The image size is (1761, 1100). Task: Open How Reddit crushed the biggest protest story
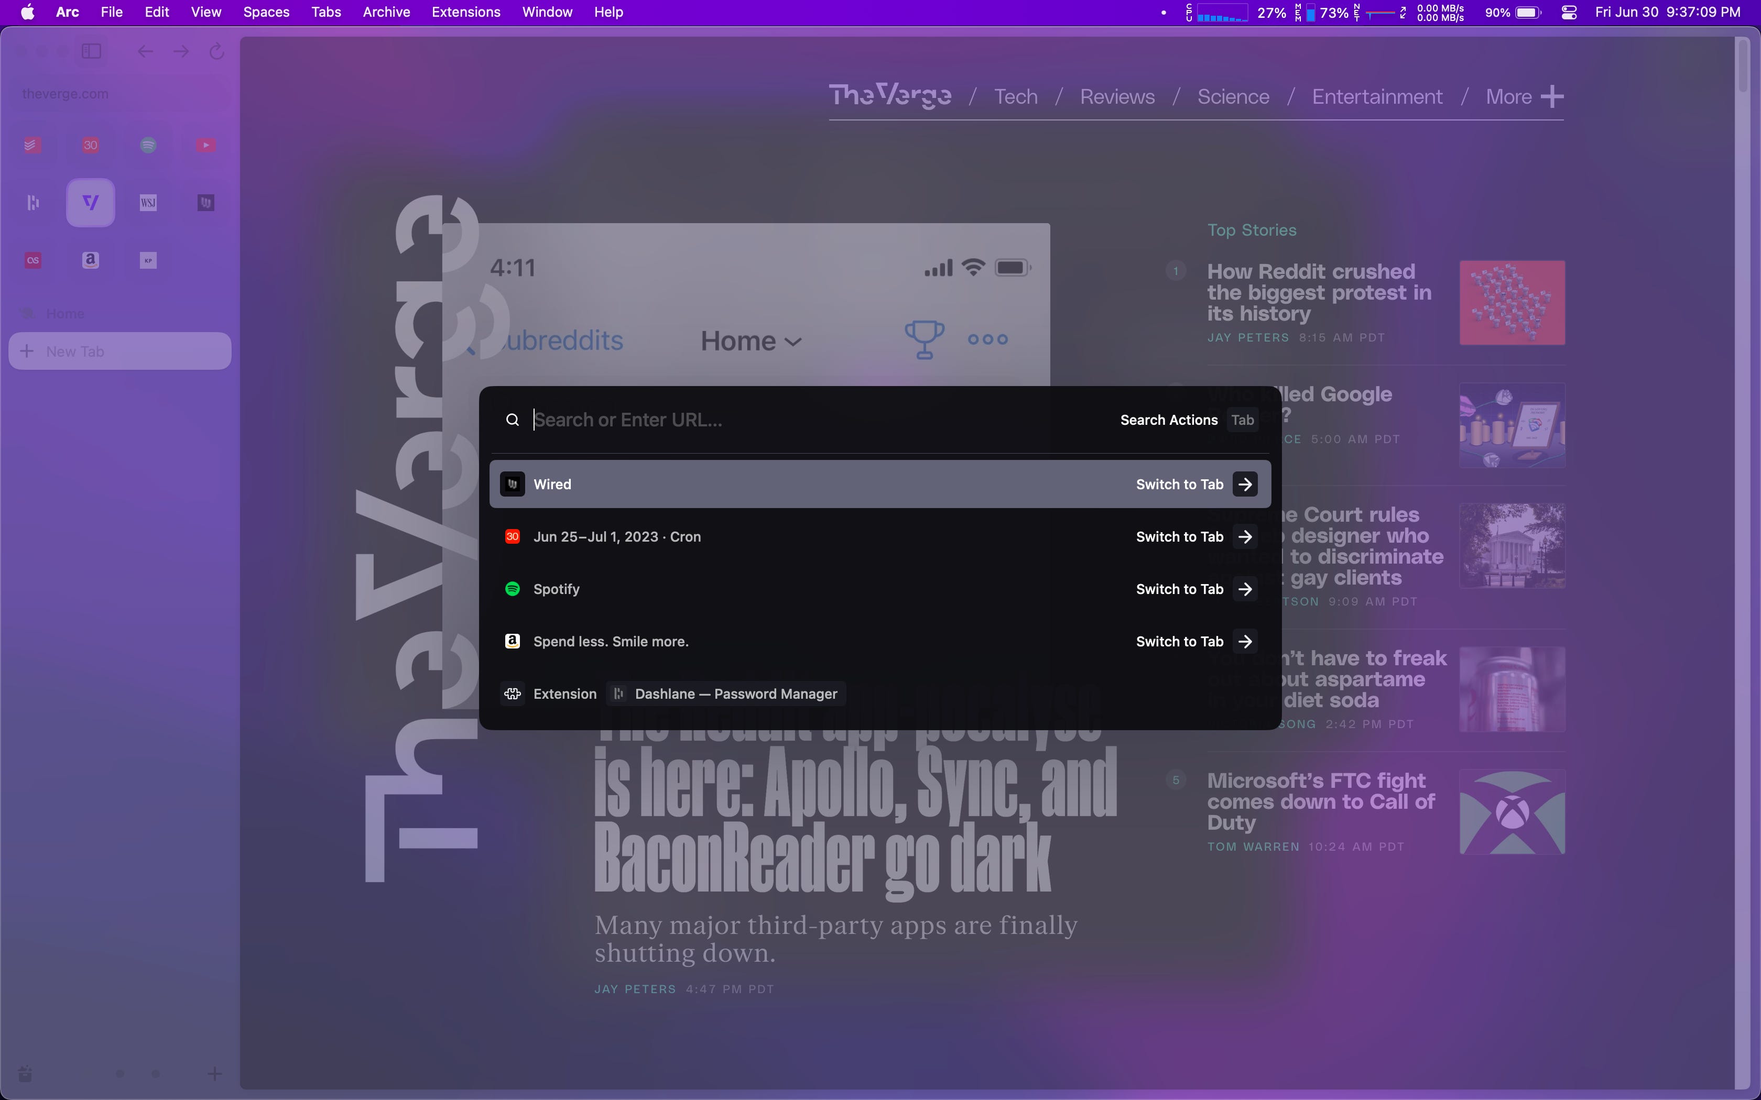pos(1319,292)
